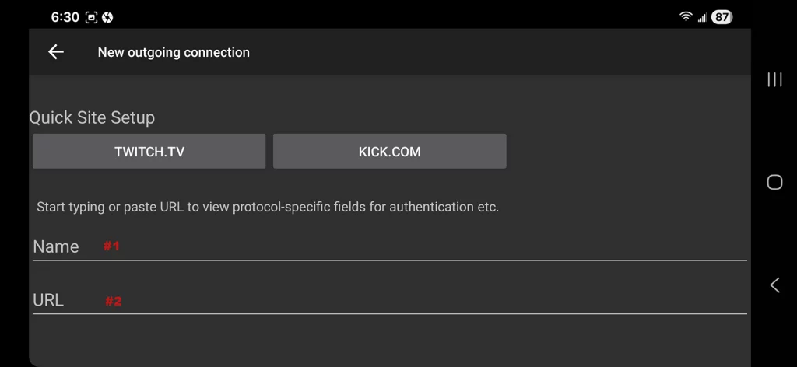Tap the Wi-Fi status icon

coord(686,16)
